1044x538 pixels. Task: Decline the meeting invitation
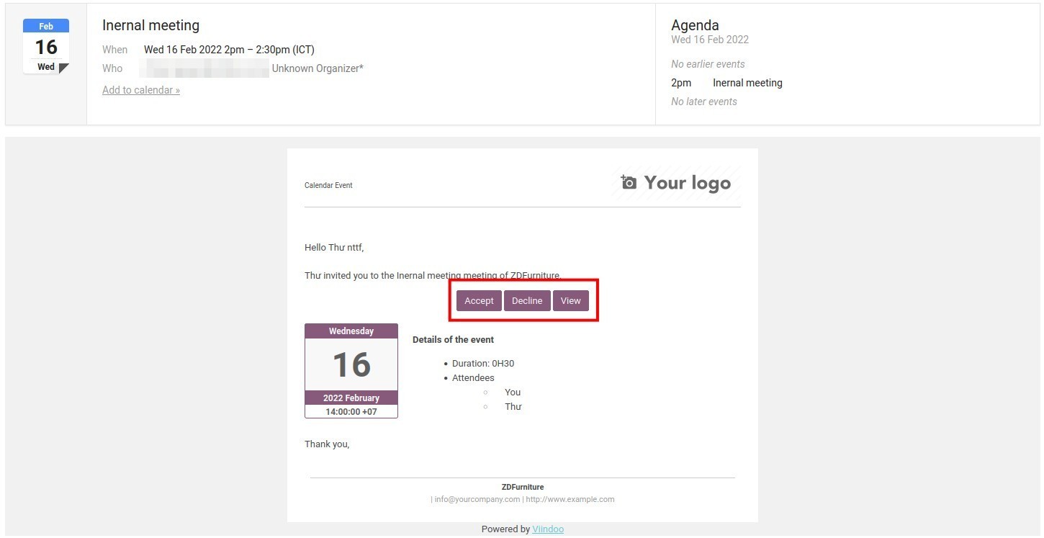click(x=527, y=301)
